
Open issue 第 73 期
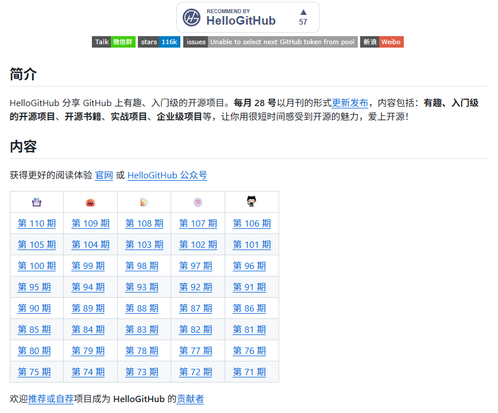[142, 372]
